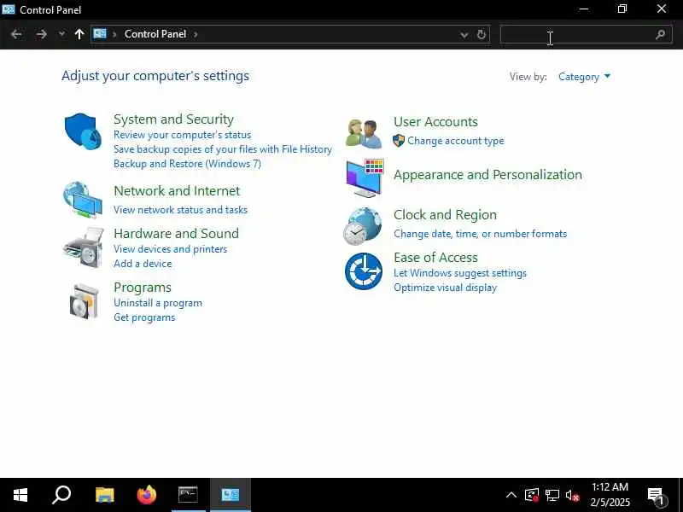
Task: Go back with the back arrow
Action: [x=16, y=34]
